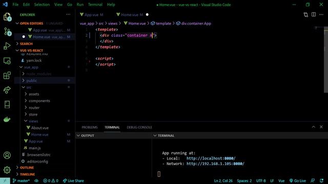Open the Explorer view in activity bar
This screenshot has width=328, height=184.
[x=7, y=17]
